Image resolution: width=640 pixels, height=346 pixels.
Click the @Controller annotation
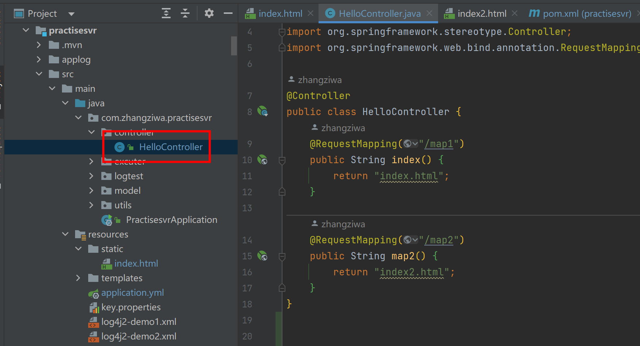click(x=318, y=96)
